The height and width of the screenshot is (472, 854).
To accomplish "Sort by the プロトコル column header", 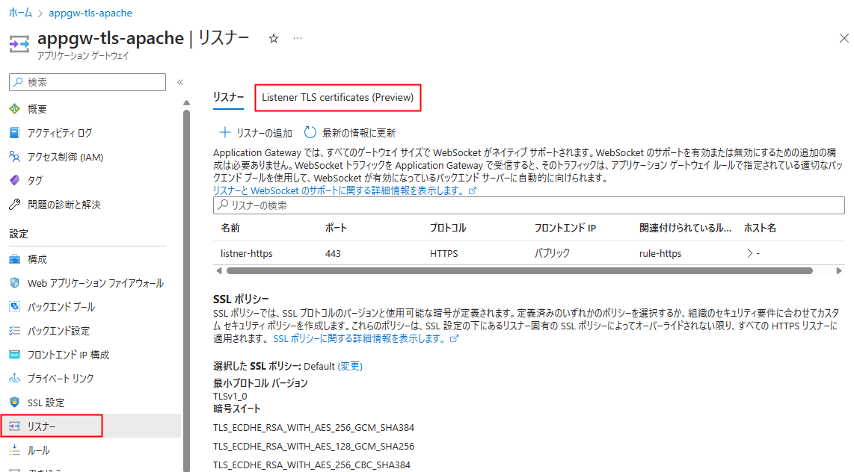I will (x=448, y=228).
